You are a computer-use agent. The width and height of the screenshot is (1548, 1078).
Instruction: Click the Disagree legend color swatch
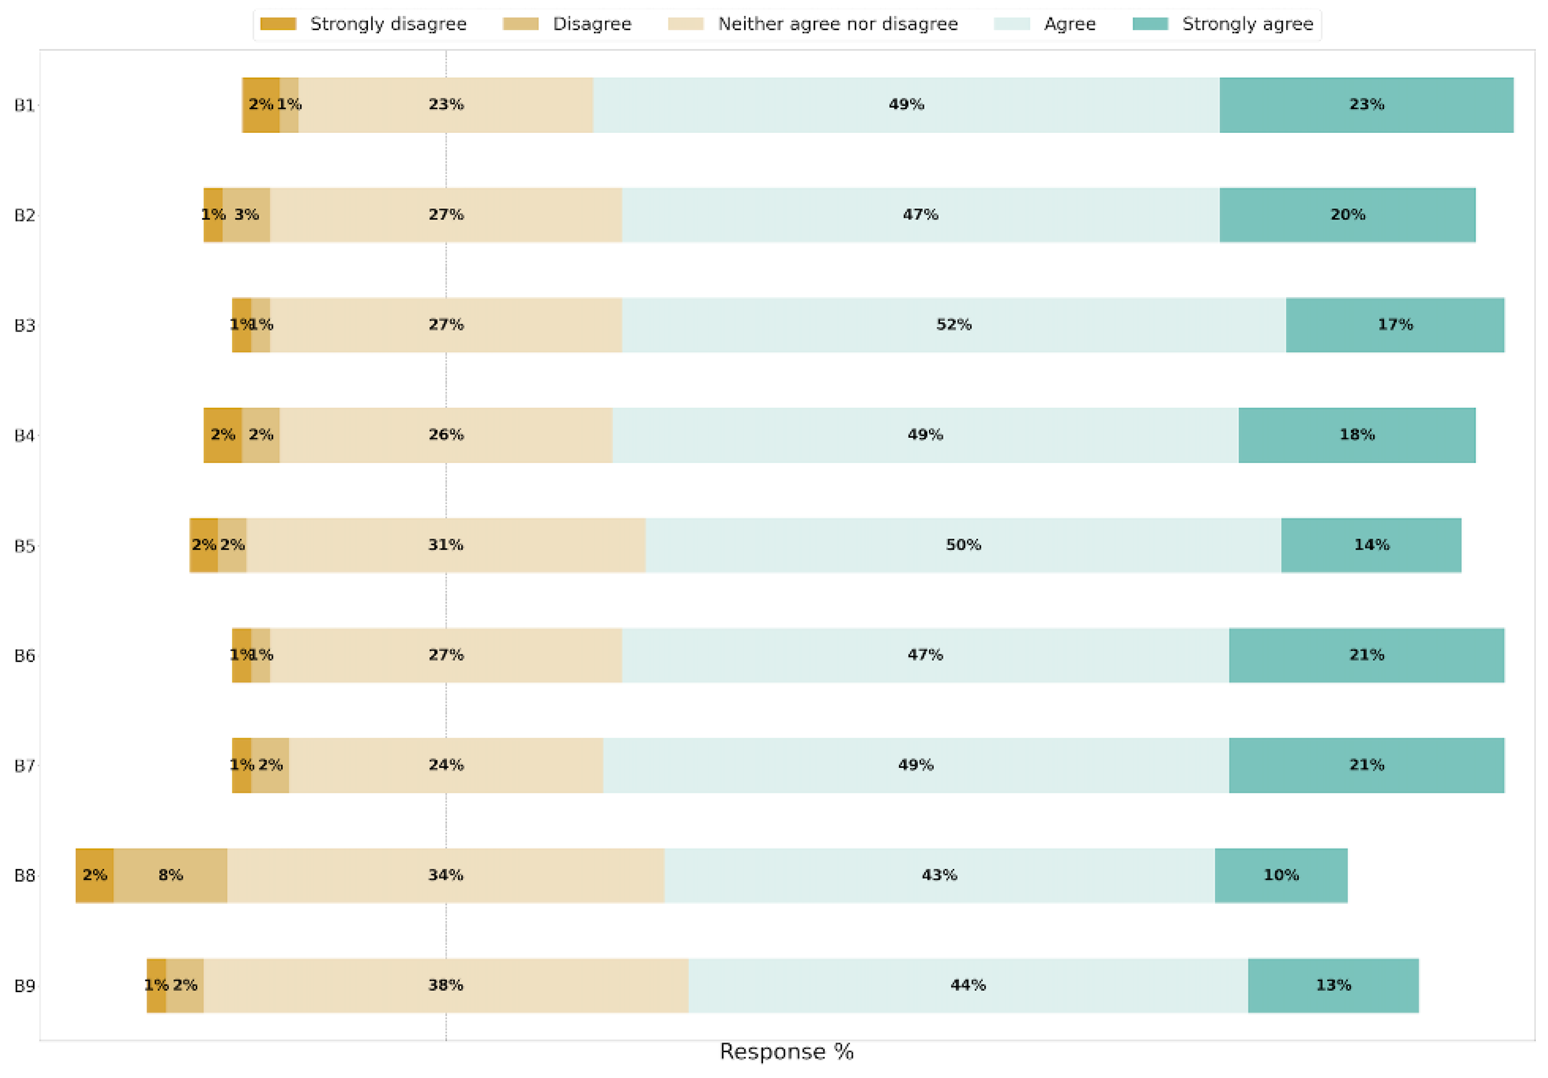point(521,24)
